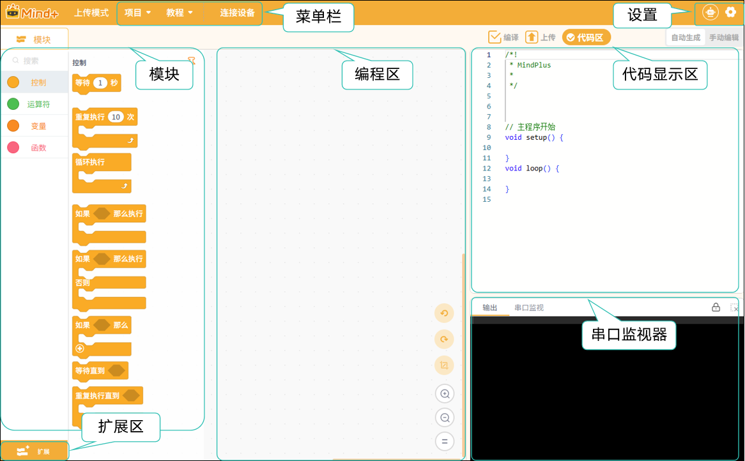Reset workspace zoom with the equals icon

[x=445, y=441]
